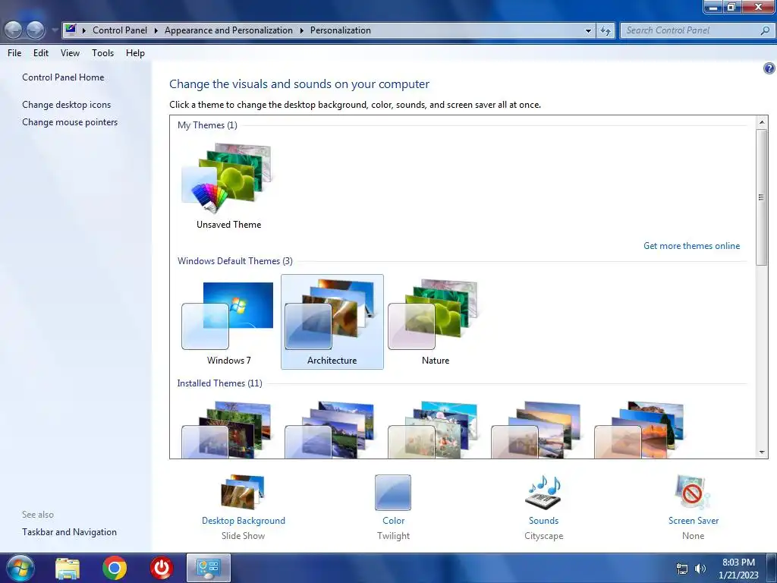Open the View menu
The width and height of the screenshot is (777, 583).
70,53
